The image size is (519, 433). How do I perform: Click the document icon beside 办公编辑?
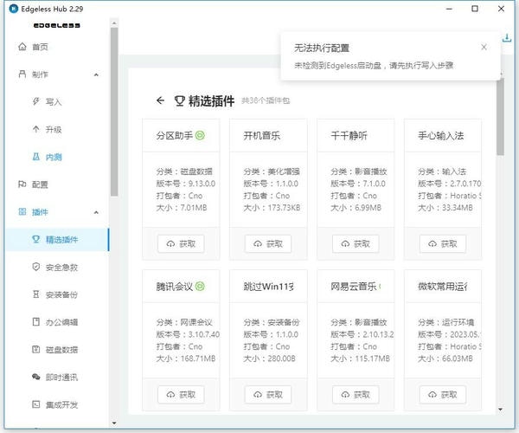point(35,321)
